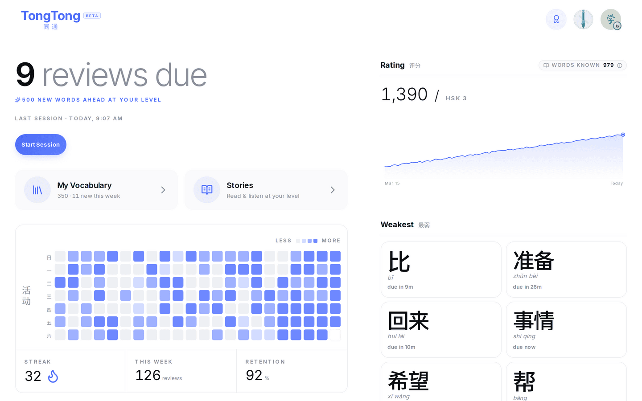Click the rating value 1,390
The image size is (642, 401).
(x=404, y=94)
